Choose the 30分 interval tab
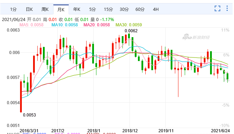234x134 pixels. 124,9
